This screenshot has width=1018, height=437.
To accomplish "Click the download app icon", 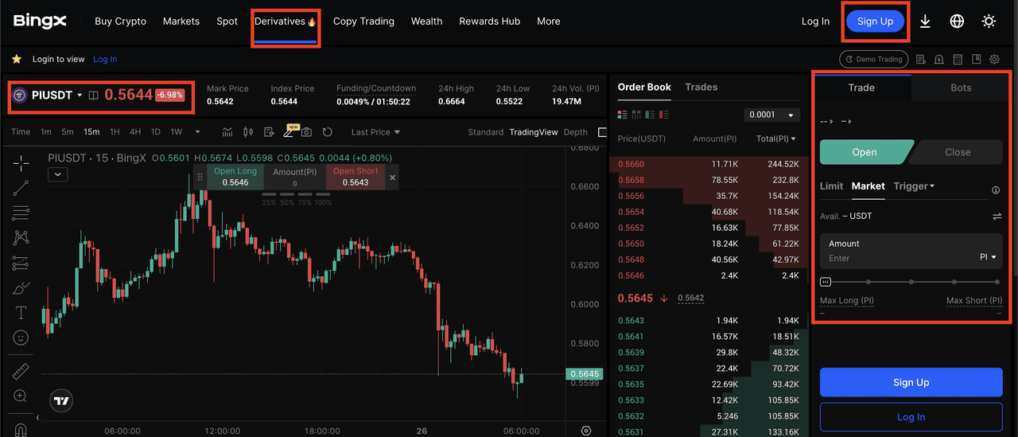I will (925, 21).
